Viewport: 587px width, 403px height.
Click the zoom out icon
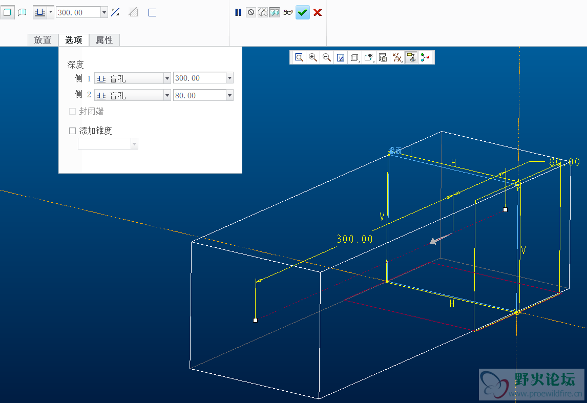(327, 57)
